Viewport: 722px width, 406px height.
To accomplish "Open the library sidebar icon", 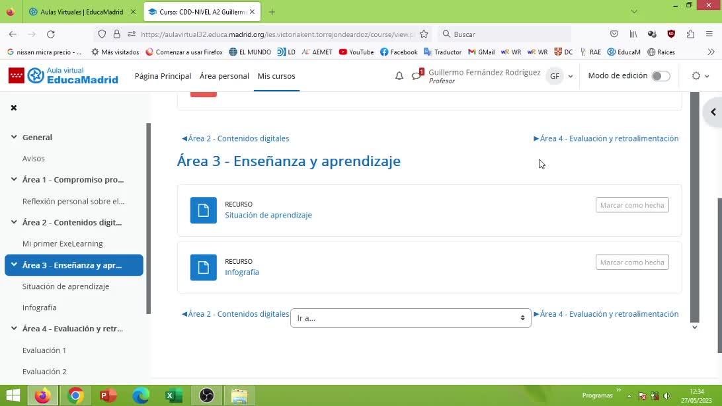I will (633, 34).
